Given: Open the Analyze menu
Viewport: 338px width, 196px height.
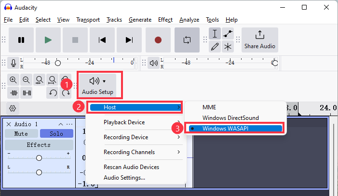Looking at the screenshot, I should point(189,20).
